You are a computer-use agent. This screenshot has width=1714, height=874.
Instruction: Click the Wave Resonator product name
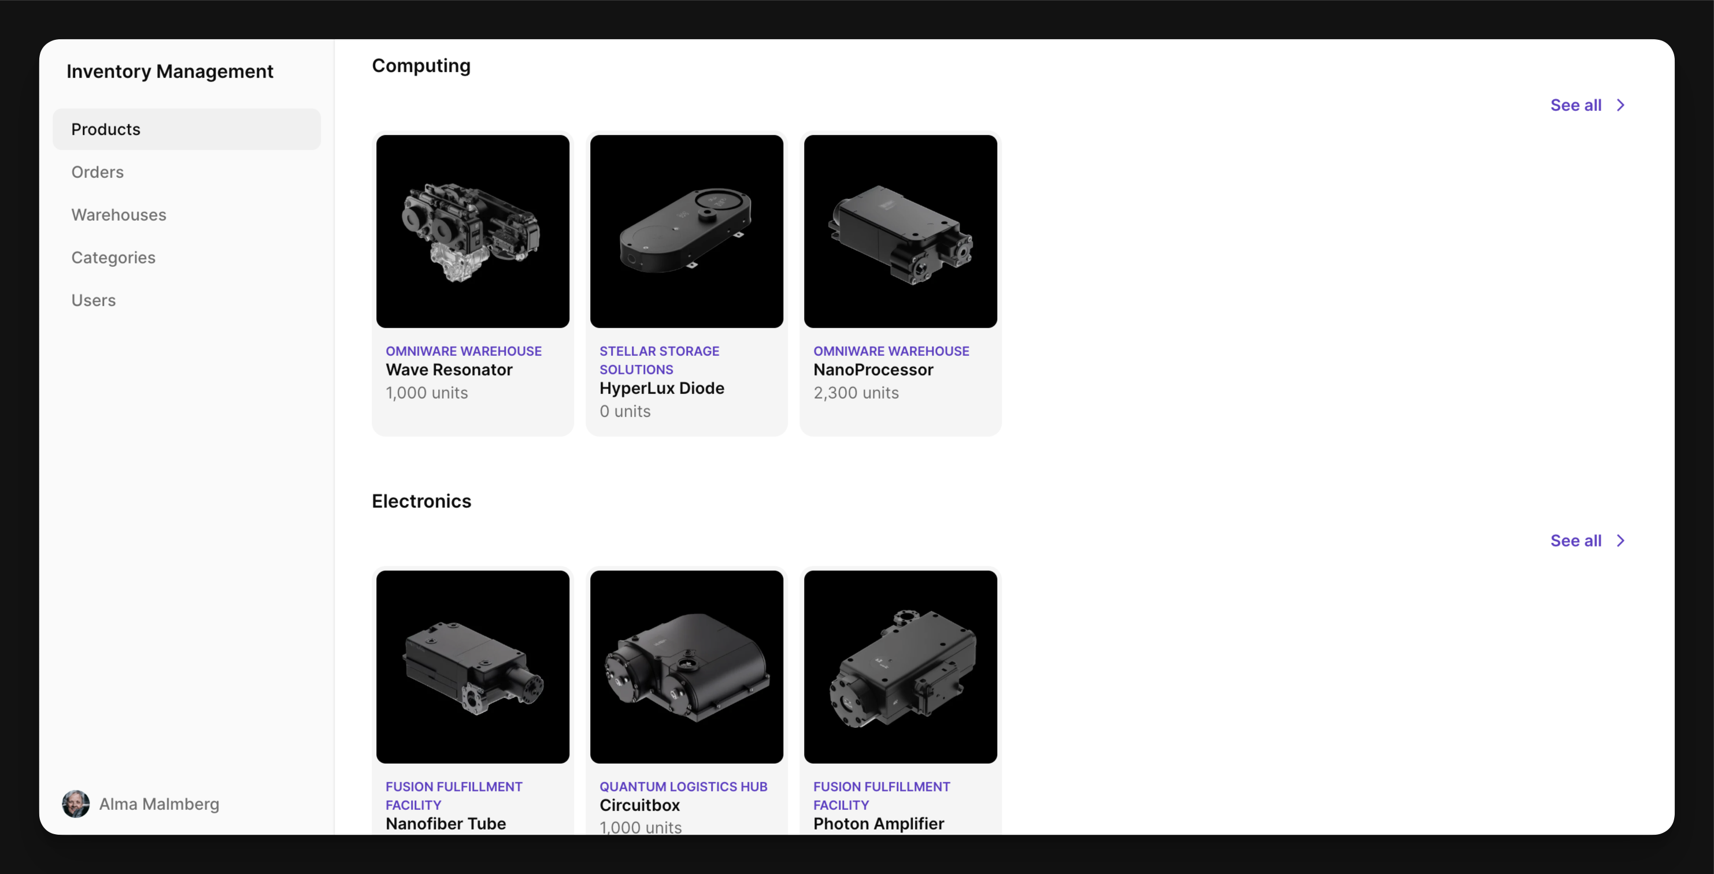(x=449, y=370)
